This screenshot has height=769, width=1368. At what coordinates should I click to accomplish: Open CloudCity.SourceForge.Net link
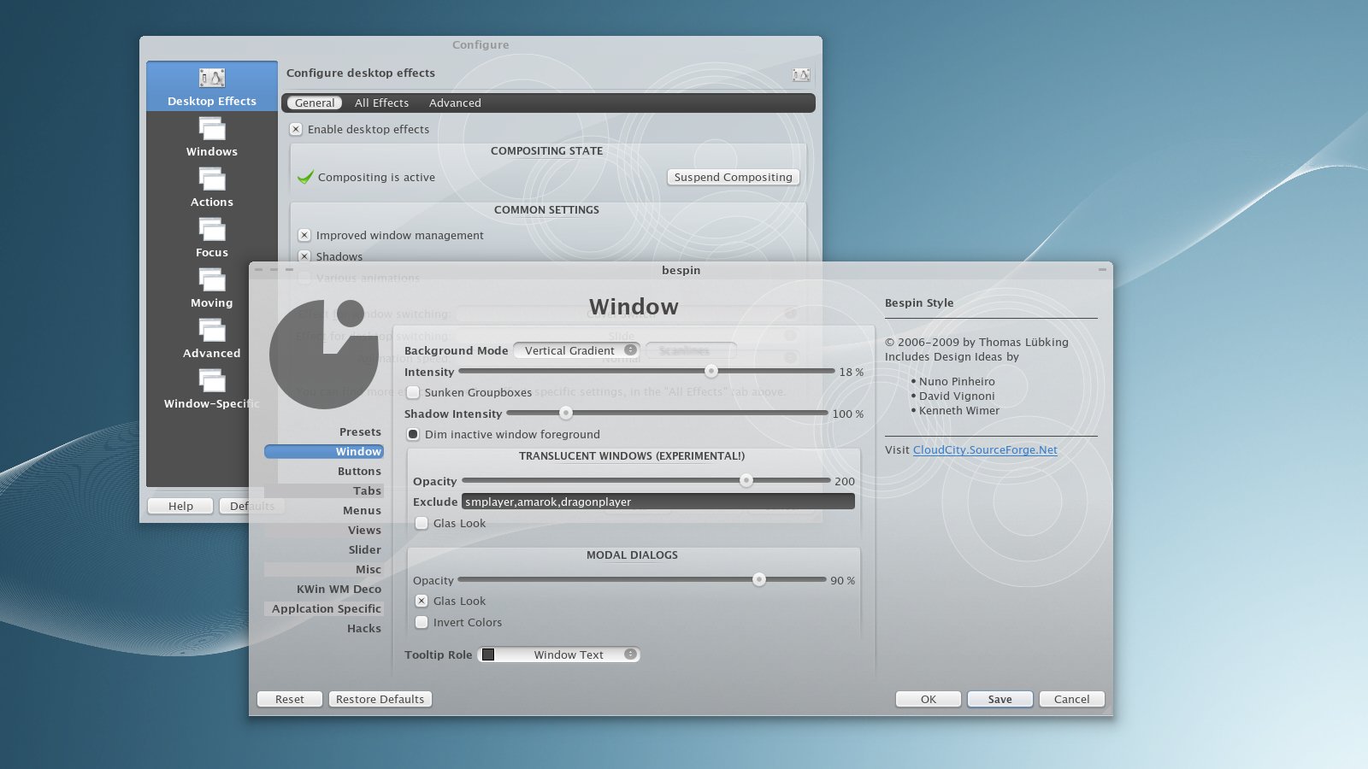pyautogui.click(x=985, y=449)
